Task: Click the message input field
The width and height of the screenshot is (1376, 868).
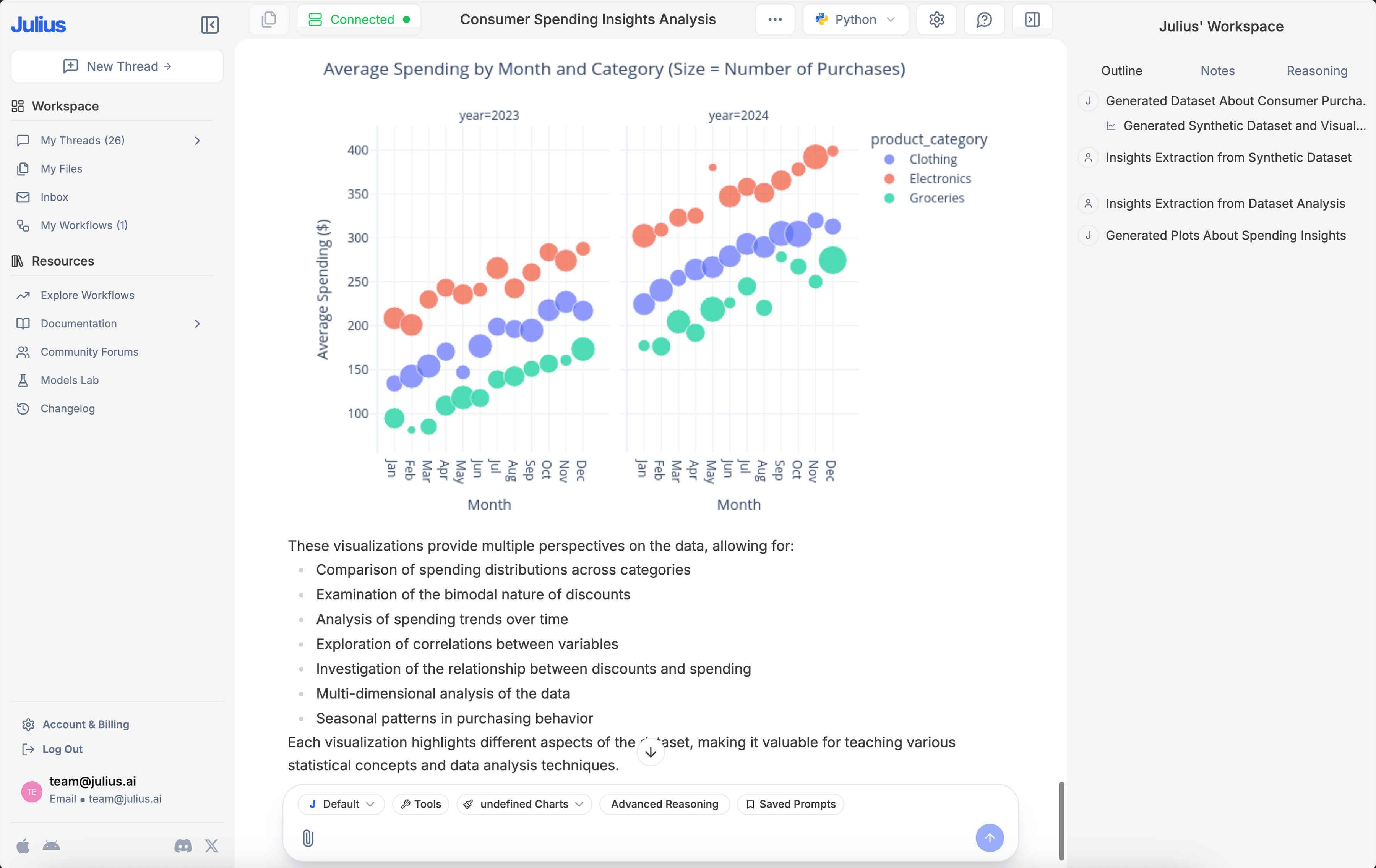Action: pos(640,838)
